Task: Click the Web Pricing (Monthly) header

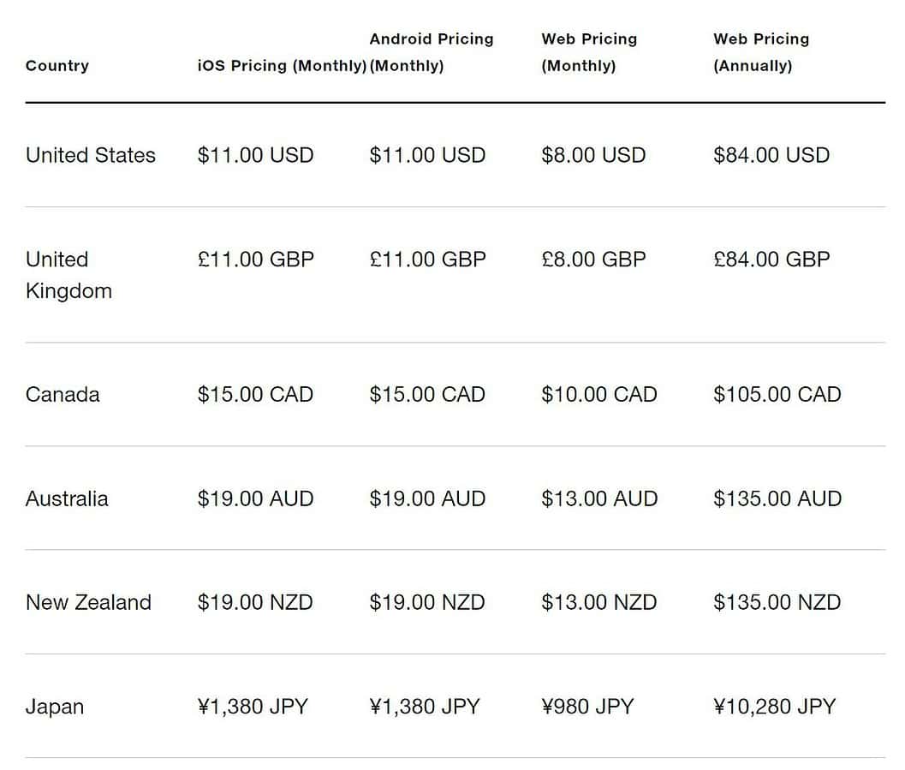Action: [589, 52]
